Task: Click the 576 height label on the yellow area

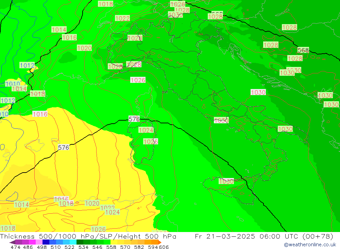Action: [64, 147]
